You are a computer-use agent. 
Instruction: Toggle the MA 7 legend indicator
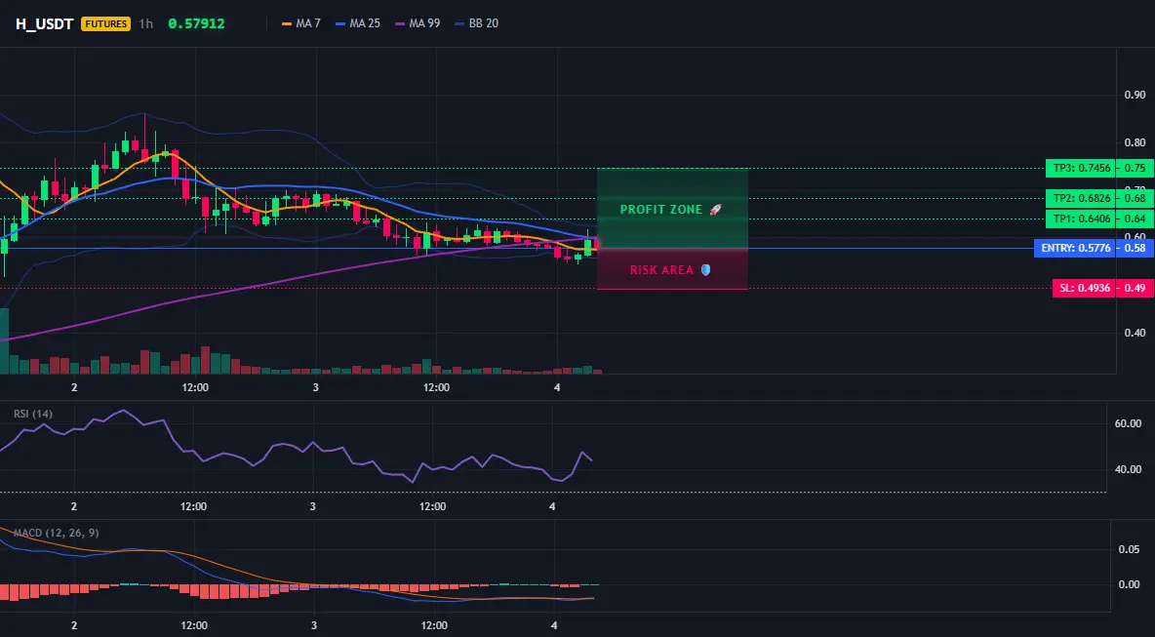(301, 23)
